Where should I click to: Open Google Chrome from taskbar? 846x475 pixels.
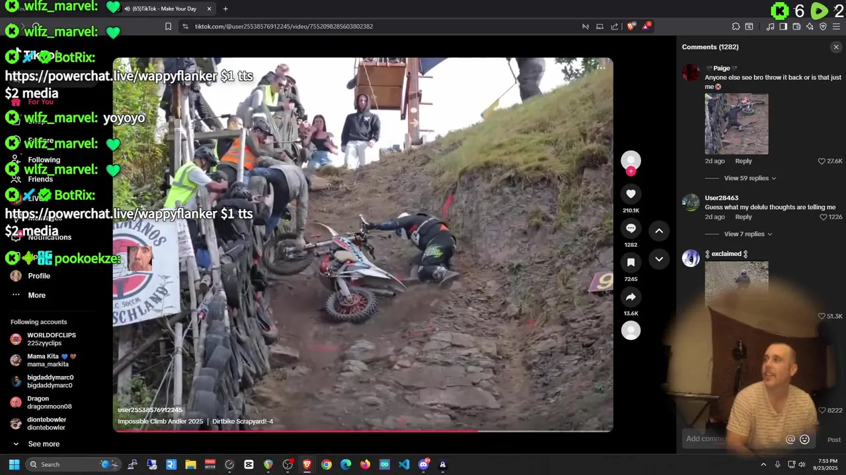(327, 464)
